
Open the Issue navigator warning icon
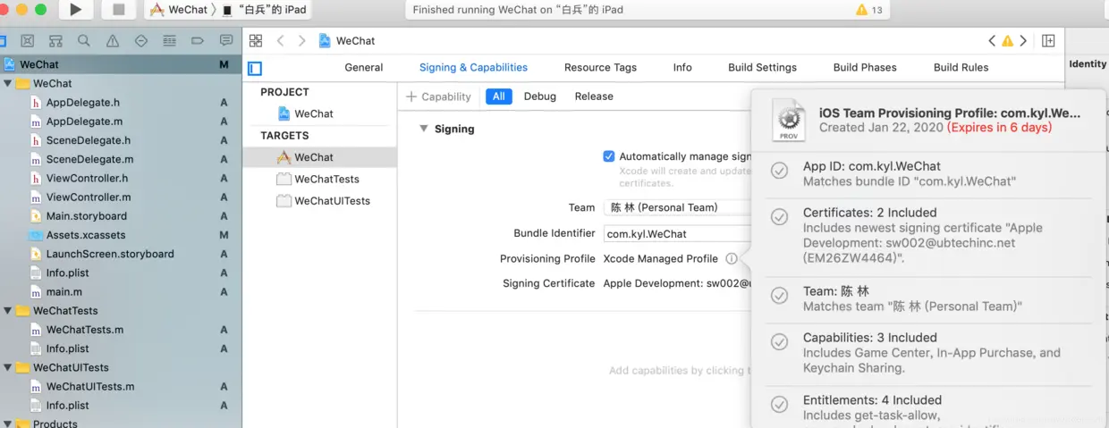(113, 41)
